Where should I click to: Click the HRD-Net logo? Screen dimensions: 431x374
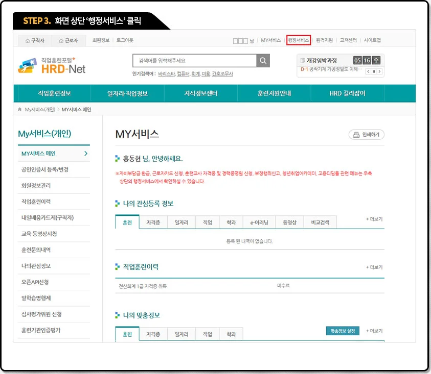(52, 66)
